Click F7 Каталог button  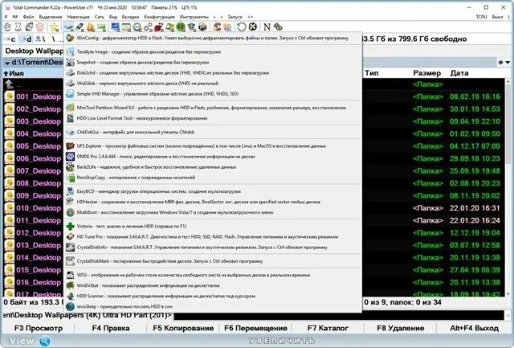coord(328,328)
